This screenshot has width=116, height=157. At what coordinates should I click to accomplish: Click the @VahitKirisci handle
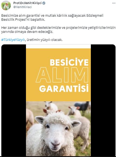[22, 7]
